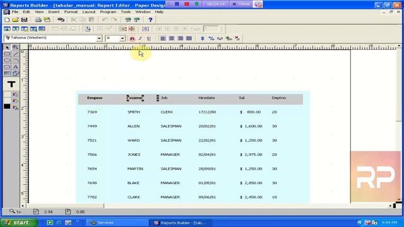Image resolution: width=404 pixels, height=227 pixels.
Task: Open the Format menu
Action: tap(71, 12)
